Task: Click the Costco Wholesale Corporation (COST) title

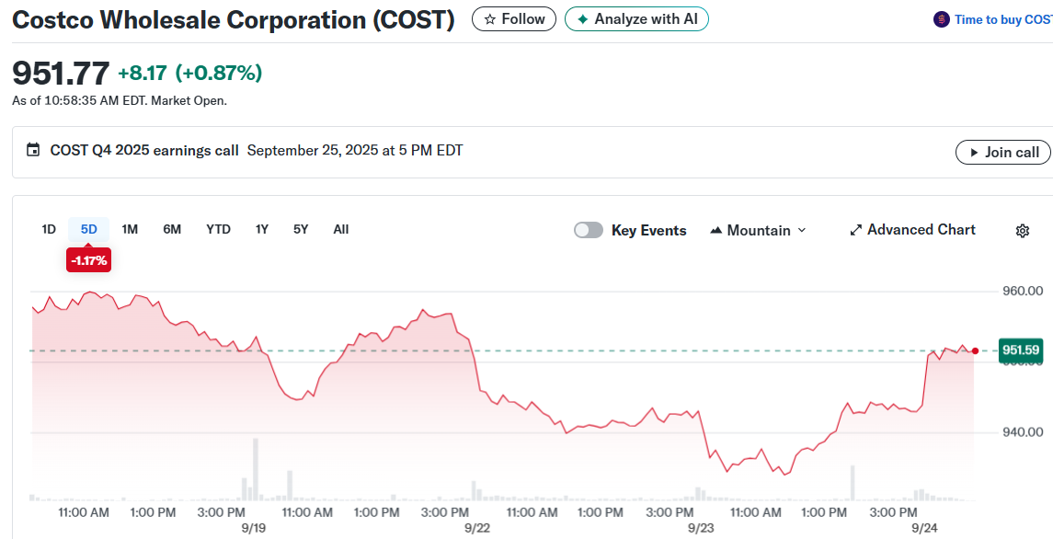Action: 234,19
